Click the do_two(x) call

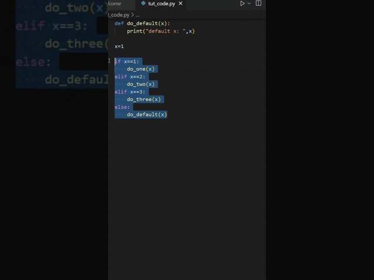point(140,84)
